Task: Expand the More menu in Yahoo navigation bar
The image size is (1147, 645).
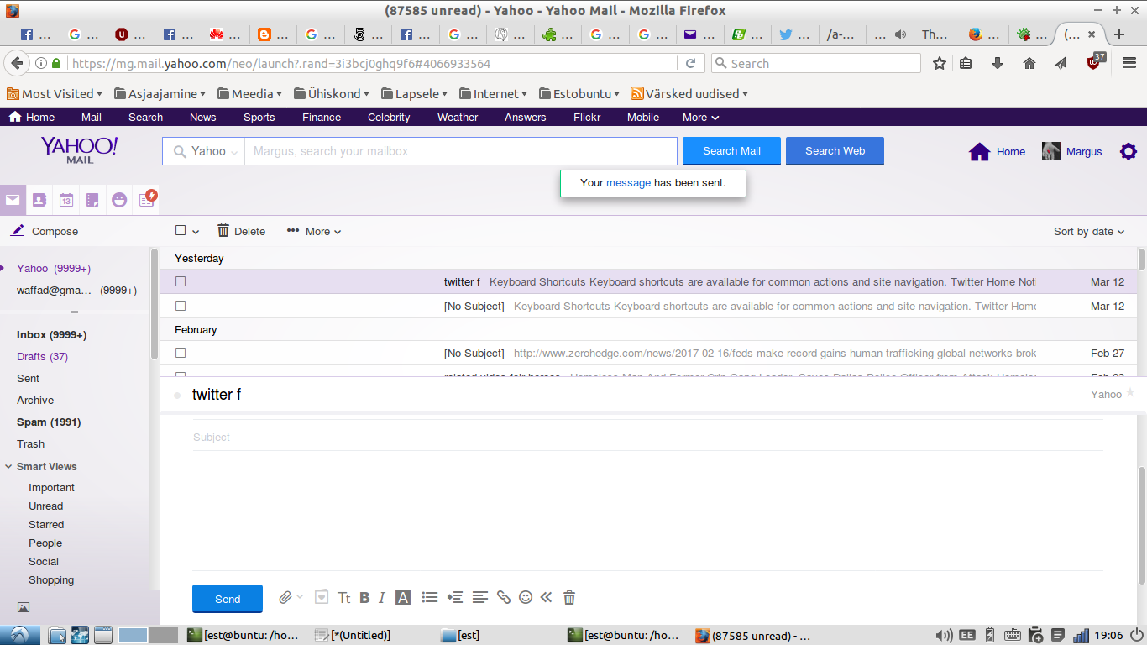Action: click(700, 118)
